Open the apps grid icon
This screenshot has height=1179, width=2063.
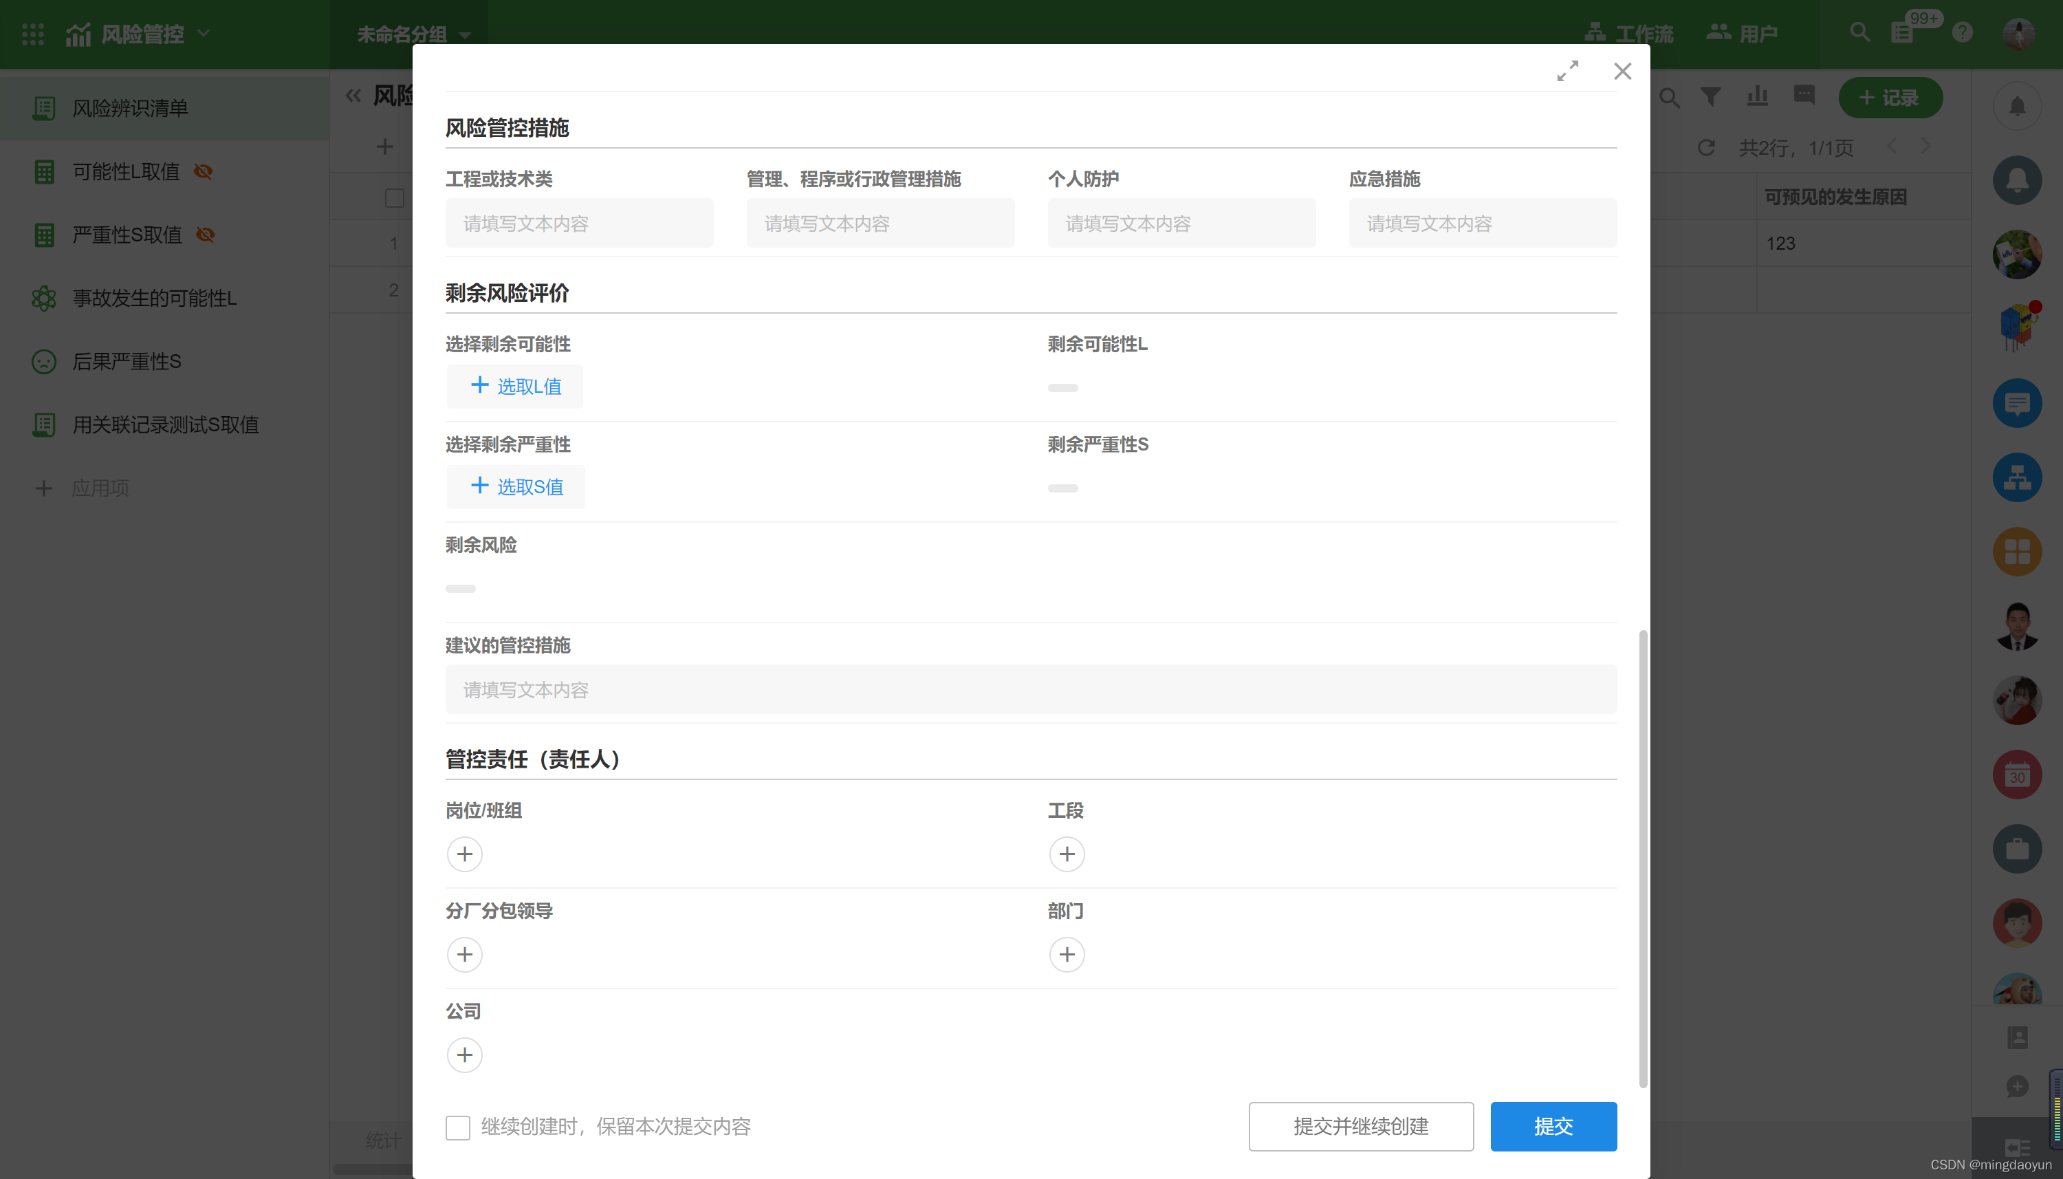pos(32,34)
